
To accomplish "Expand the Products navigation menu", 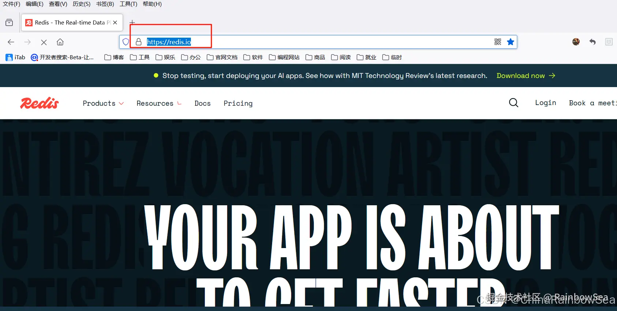I will 103,104.
